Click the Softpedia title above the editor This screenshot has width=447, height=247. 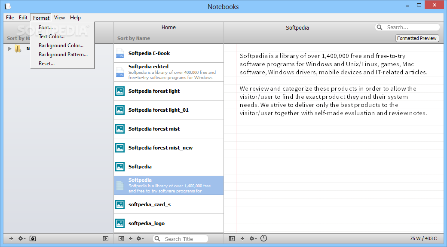click(297, 27)
